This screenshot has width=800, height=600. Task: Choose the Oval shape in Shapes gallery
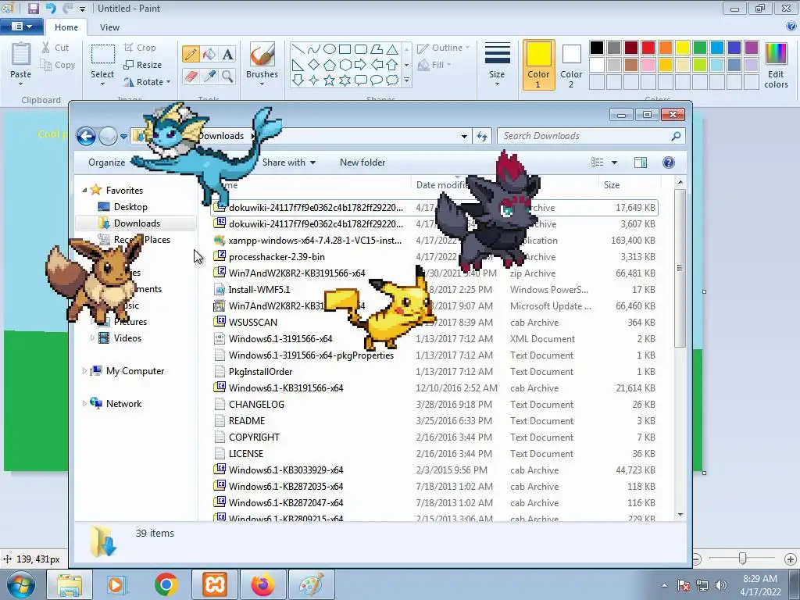tap(330, 49)
